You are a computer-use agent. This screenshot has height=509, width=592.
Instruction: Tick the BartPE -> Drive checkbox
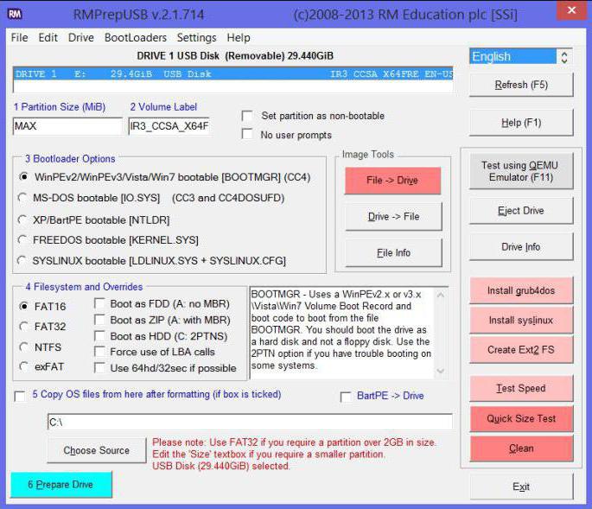(x=346, y=397)
